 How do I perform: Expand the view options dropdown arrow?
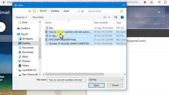click(x=109, y=17)
